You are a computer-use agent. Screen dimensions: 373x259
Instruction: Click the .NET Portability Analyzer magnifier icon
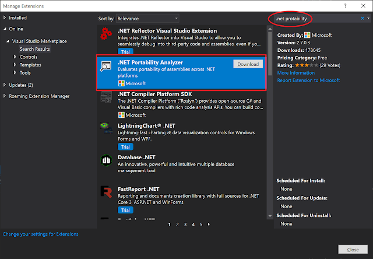105,66
